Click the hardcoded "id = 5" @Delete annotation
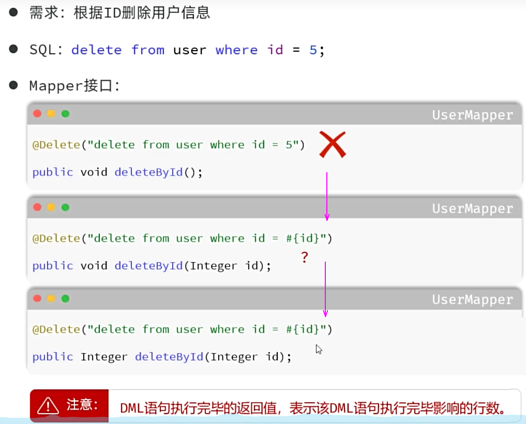Viewport: 526px width, 424px height. (x=169, y=145)
